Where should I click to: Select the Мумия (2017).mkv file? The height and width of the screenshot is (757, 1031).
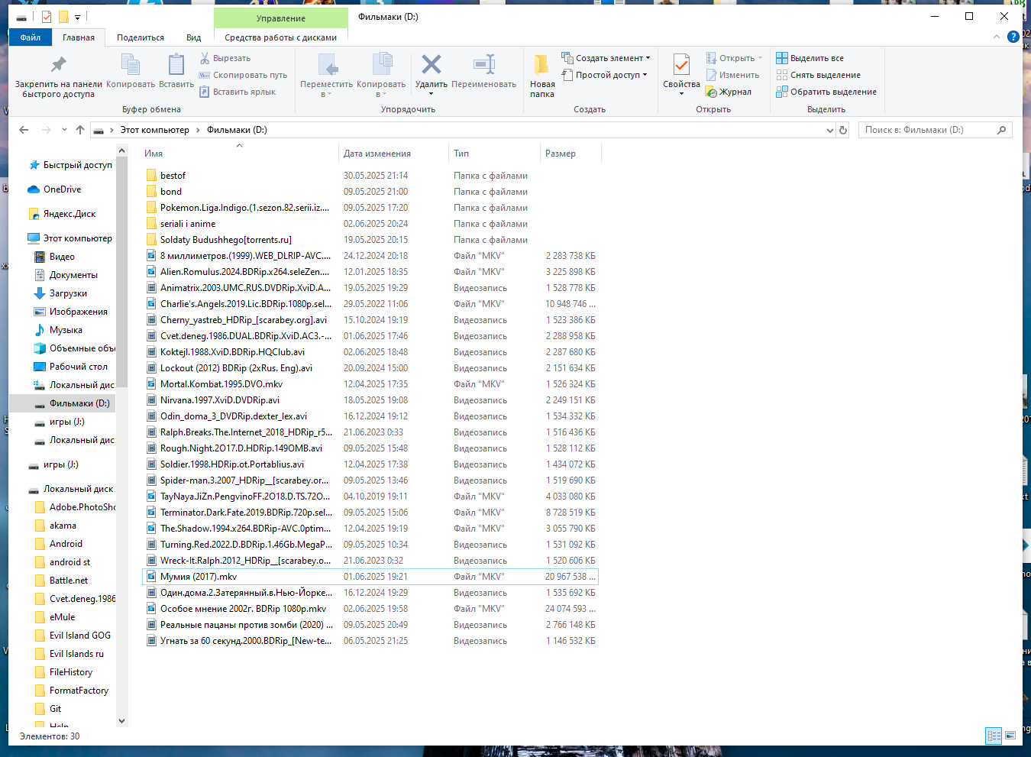199,577
